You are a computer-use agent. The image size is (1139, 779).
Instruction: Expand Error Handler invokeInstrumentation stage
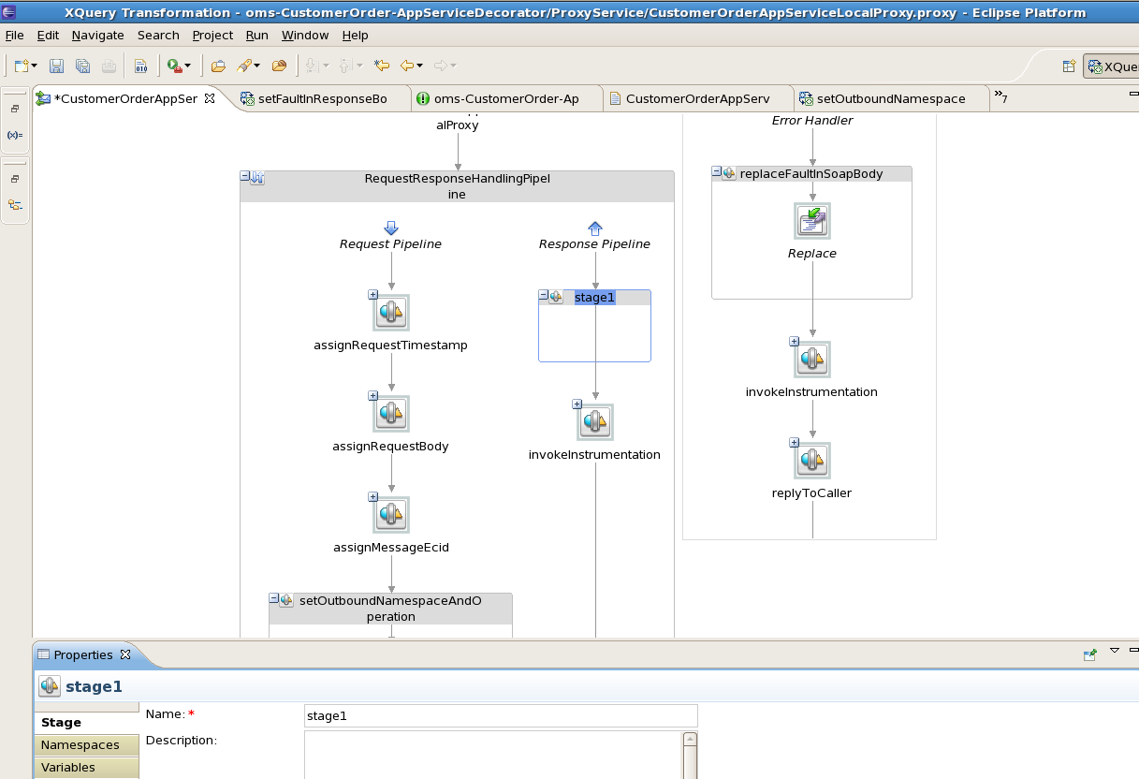pos(794,341)
